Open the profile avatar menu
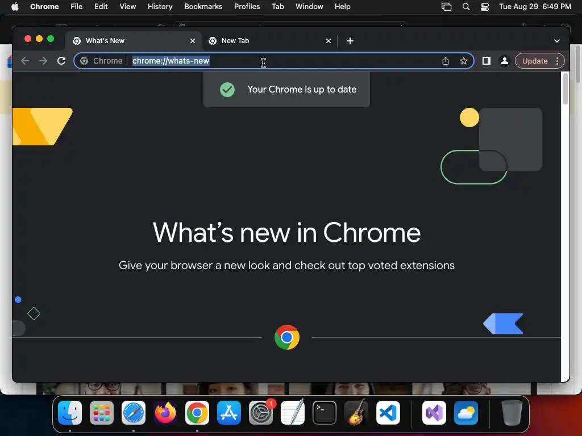Viewport: 582px width, 436px height. click(x=505, y=61)
